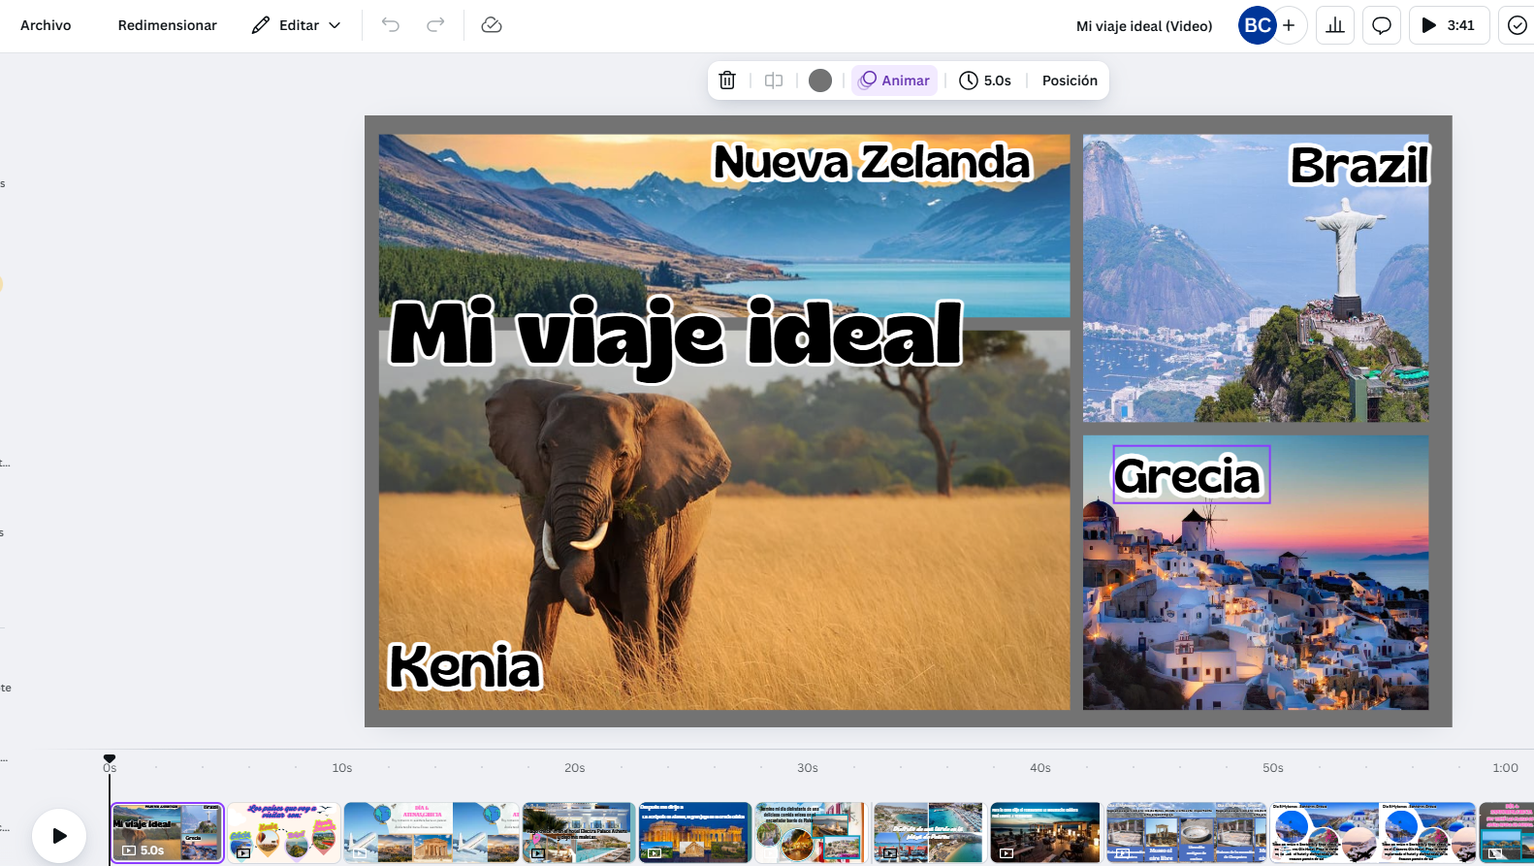Click the 10s mark on timeline ruler
This screenshot has width=1534, height=866.
(342, 767)
